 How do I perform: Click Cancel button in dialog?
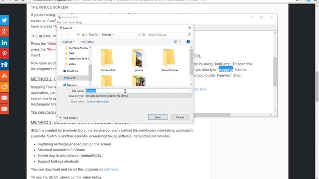pyautogui.click(x=180, y=117)
